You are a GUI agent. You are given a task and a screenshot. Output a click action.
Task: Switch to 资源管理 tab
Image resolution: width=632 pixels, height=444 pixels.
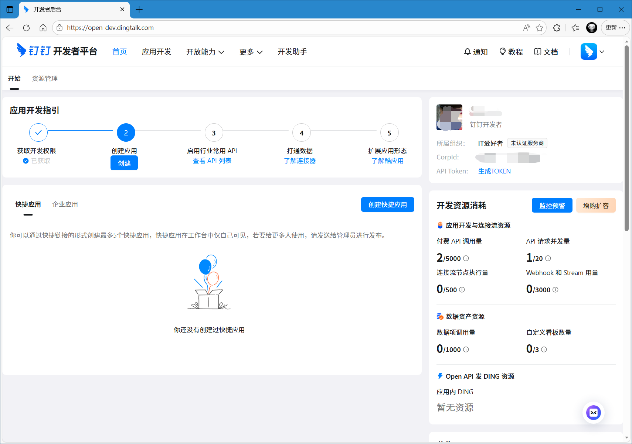[x=45, y=79]
